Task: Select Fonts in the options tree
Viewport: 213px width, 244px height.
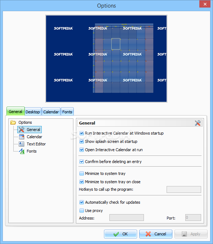Action: click(x=31, y=151)
